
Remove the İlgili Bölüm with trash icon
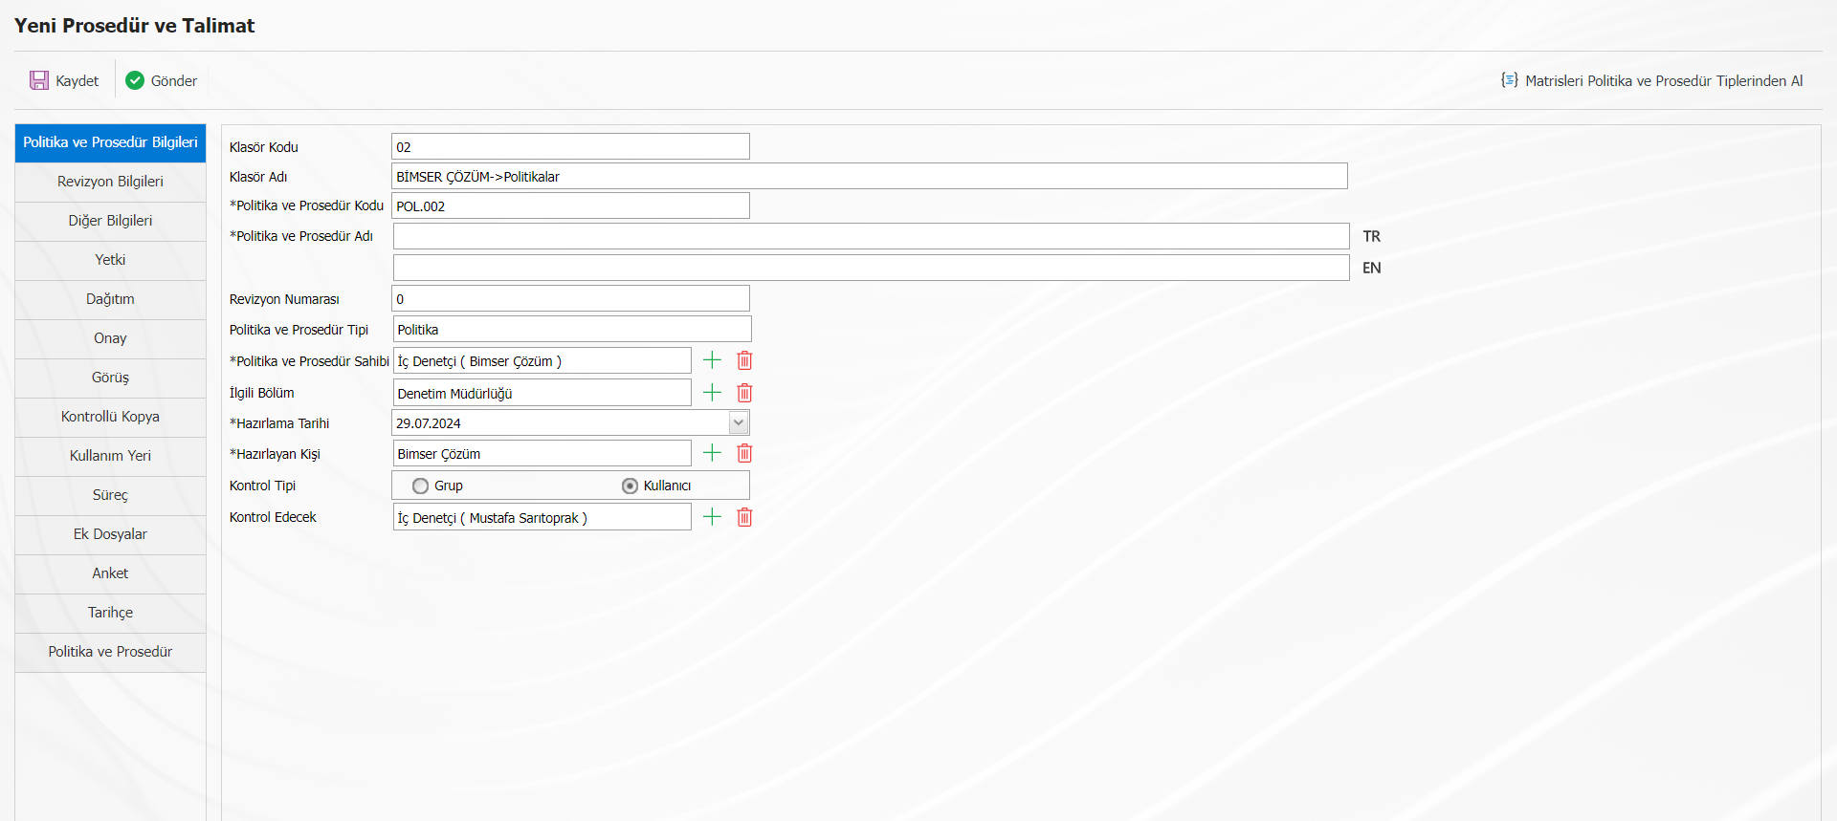pyautogui.click(x=744, y=393)
